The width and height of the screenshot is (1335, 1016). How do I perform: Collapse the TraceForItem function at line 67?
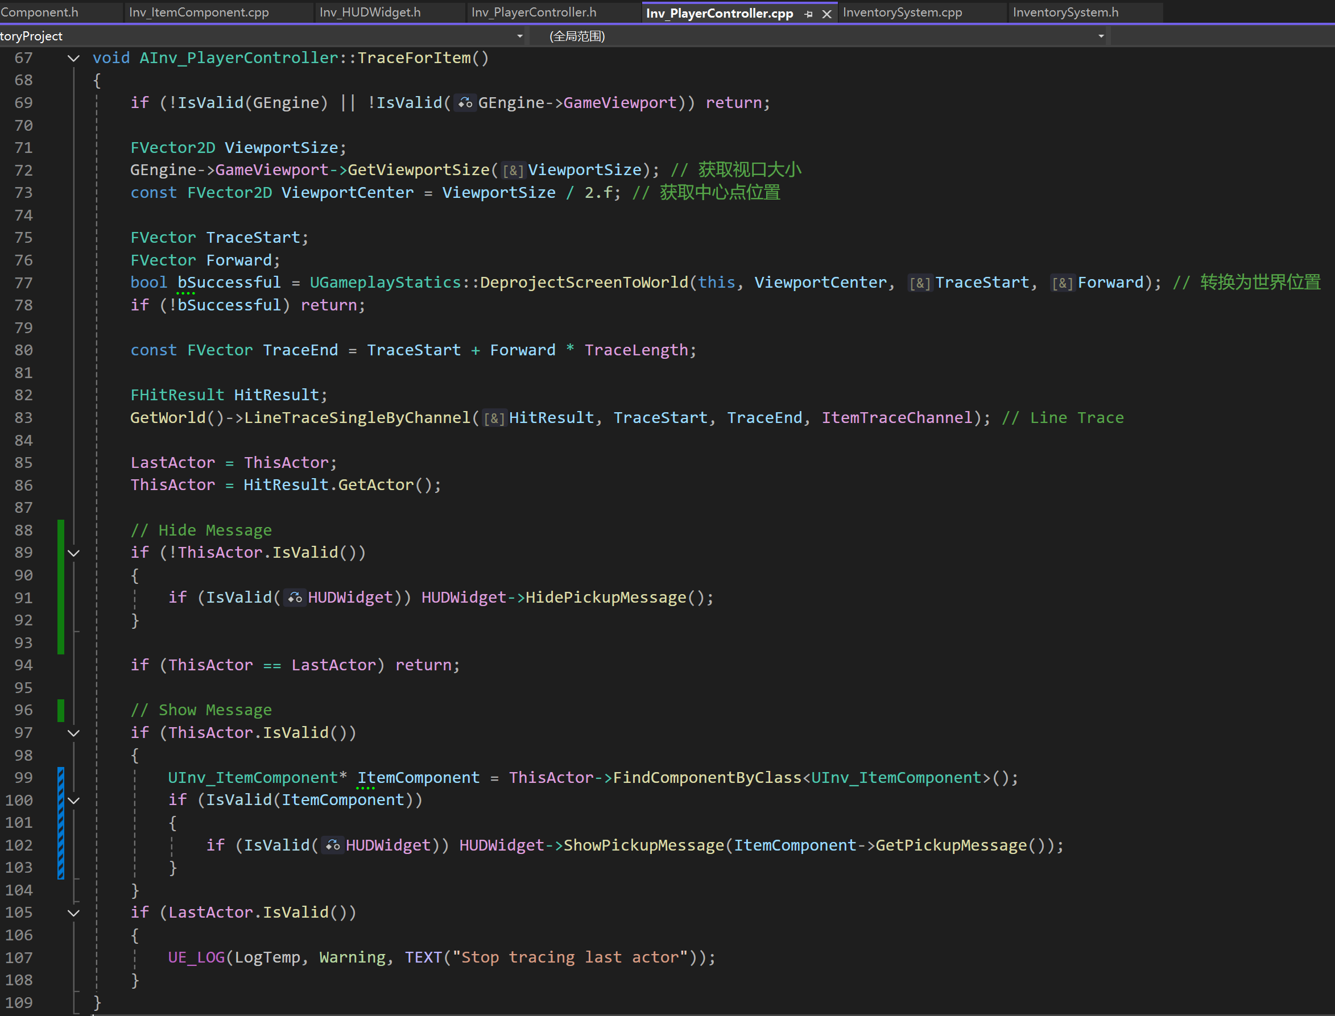(74, 59)
